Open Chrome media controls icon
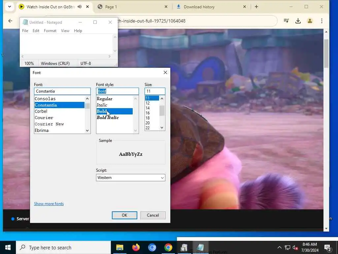338x254 pixels. tap(286, 21)
